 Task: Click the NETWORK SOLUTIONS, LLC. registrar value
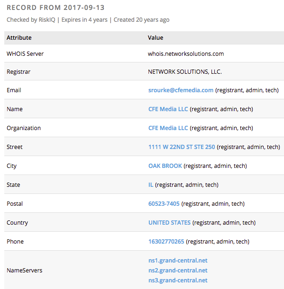tap(185, 71)
